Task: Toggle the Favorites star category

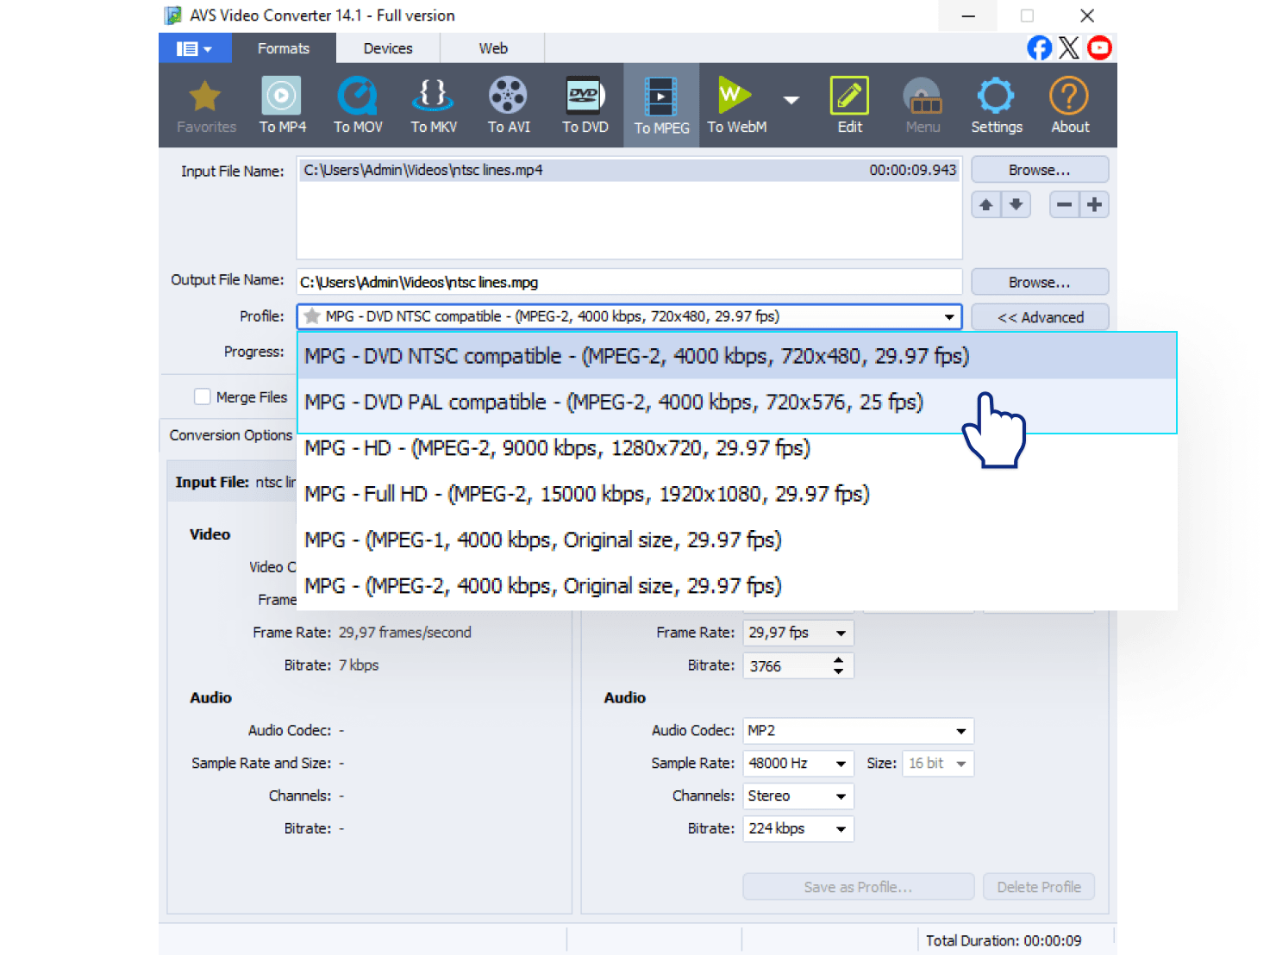Action: [205, 103]
